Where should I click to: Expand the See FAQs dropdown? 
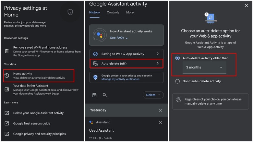pyautogui.click(x=119, y=38)
